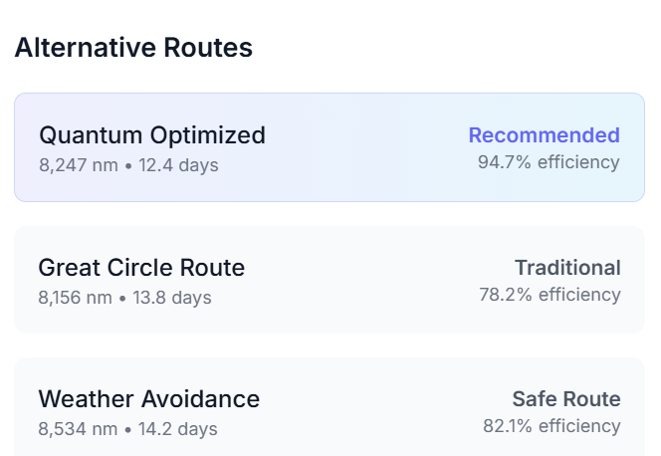Click the Quantum Optimized route title
661x456 pixels.
(152, 135)
